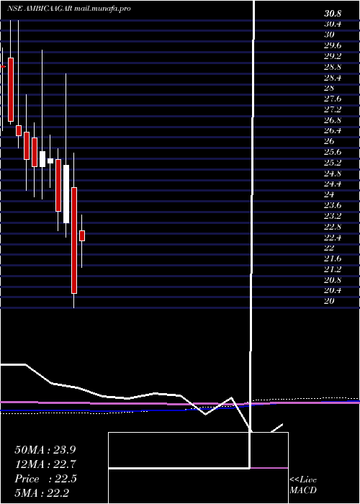Viewport: 360px width, 504px height.
Task: Select the 22 price axis label
Action: [x=330, y=248]
